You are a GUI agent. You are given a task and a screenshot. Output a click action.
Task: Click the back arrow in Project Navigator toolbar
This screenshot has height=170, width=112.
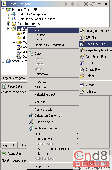point(66,4)
